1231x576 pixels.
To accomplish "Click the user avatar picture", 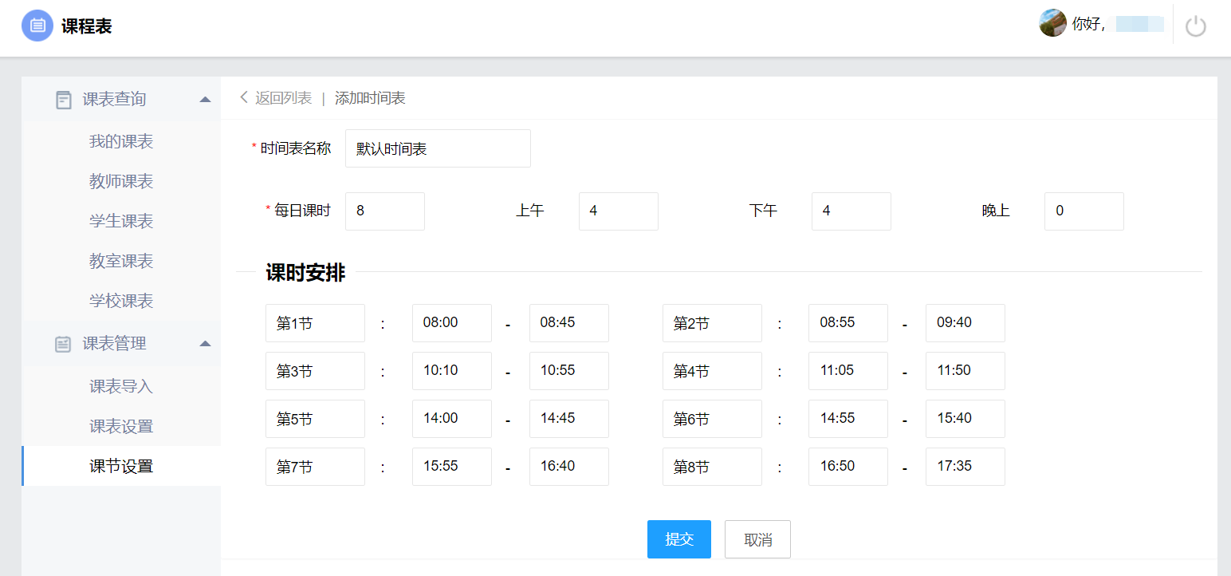I will coord(1052,23).
